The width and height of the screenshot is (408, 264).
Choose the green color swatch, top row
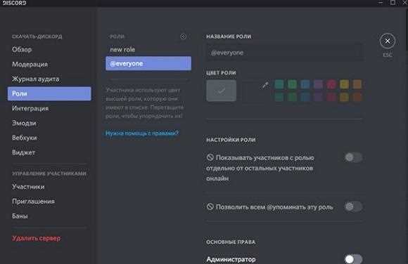point(292,84)
